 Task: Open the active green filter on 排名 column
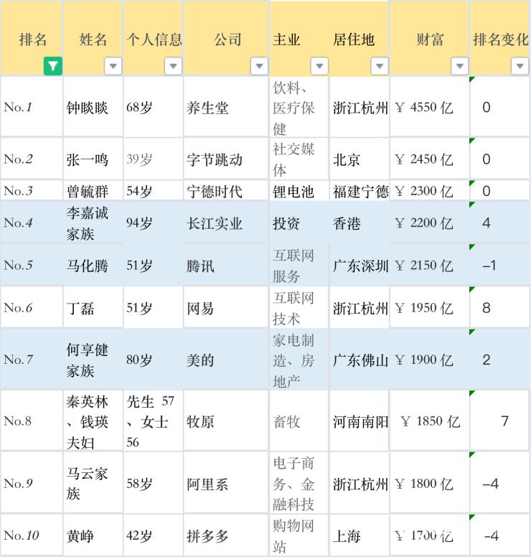click(53, 66)
